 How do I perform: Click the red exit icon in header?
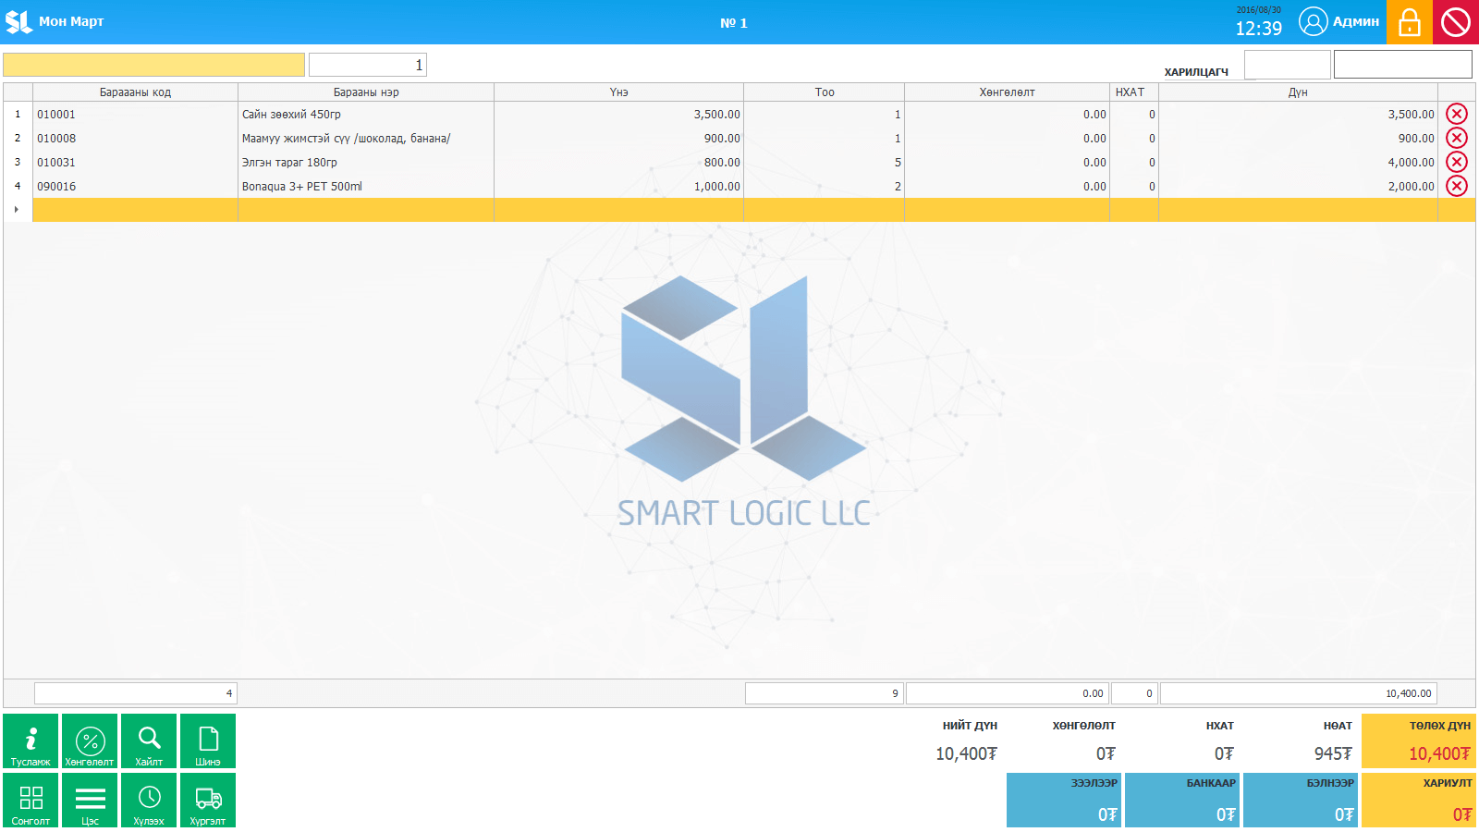(x=1456, y=22)
